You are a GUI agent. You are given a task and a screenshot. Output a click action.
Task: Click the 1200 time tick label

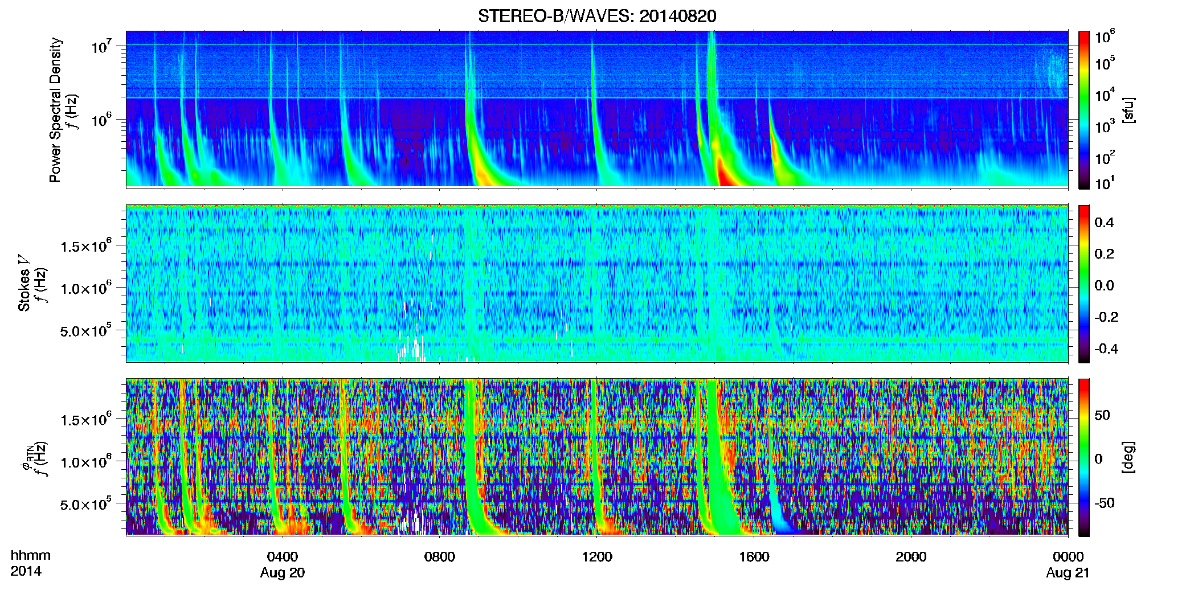pyautogui.click(x=597, y=556)
